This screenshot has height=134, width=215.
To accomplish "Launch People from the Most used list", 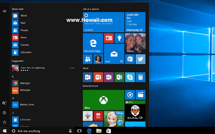I will (x=20, y=30).
